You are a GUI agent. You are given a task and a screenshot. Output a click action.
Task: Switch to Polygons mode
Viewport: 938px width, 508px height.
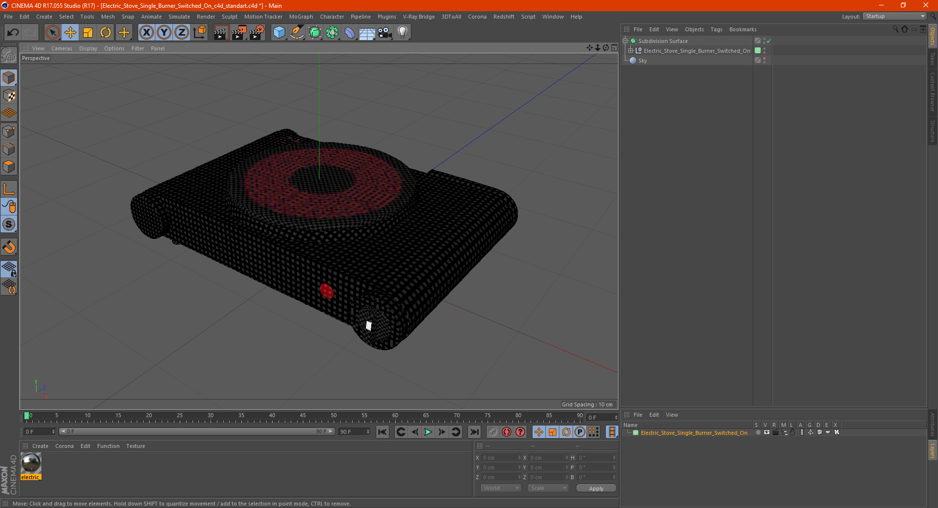[9, 167]
